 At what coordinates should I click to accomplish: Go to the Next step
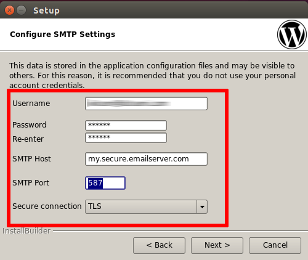(217, 245)
